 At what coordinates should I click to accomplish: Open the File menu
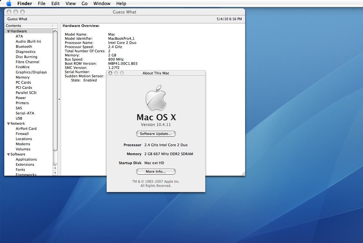(42, 4)
